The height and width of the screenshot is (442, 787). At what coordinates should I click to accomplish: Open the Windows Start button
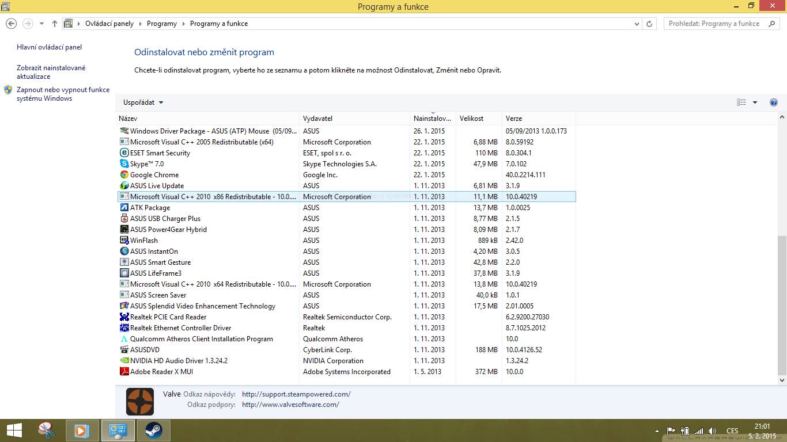tap(14, 430)
